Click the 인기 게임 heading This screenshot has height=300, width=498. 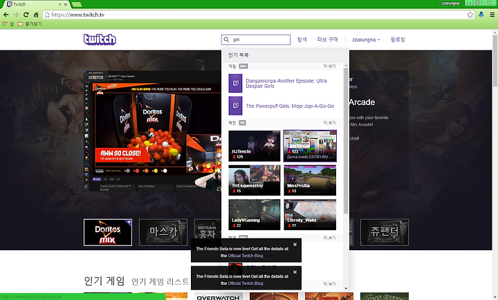point(104,281)
